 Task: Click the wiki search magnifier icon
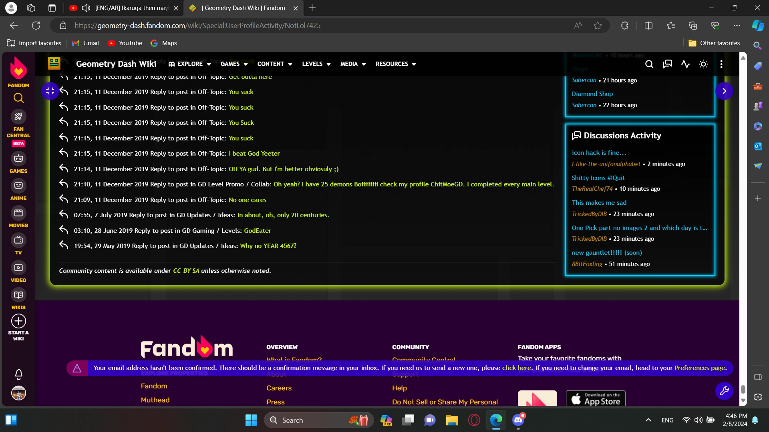click(x=649, y=64)
